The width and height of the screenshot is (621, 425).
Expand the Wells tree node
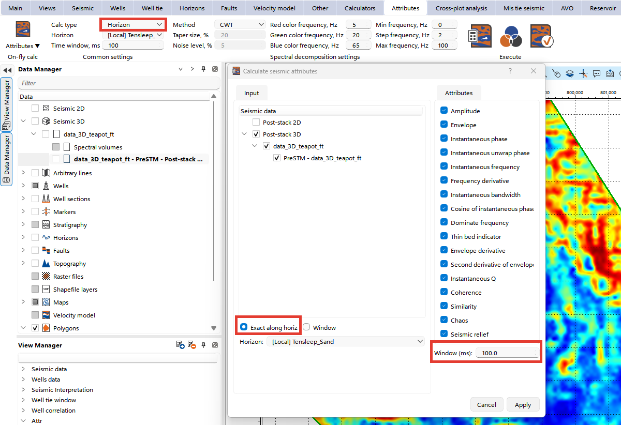coord(23,186)
